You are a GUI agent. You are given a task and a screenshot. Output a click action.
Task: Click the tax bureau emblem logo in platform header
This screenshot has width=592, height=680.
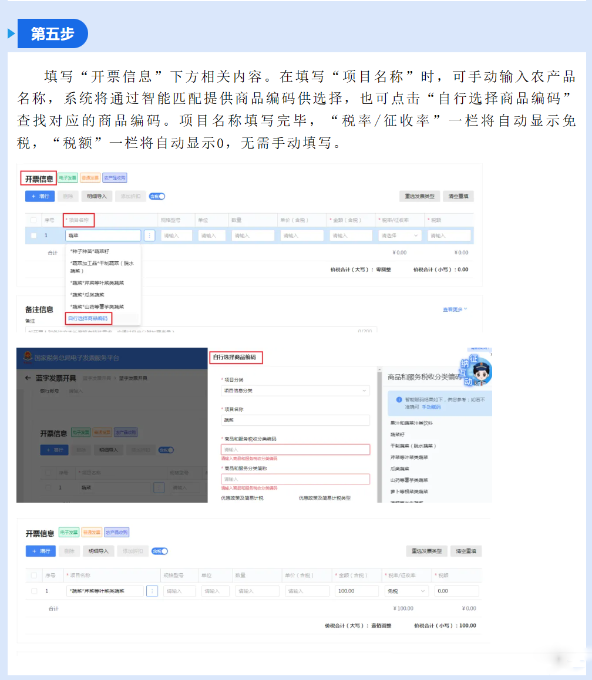tap(26, 358)
